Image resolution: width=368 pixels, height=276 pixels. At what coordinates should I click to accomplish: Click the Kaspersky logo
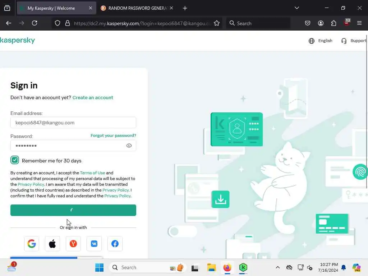(17, 40)
